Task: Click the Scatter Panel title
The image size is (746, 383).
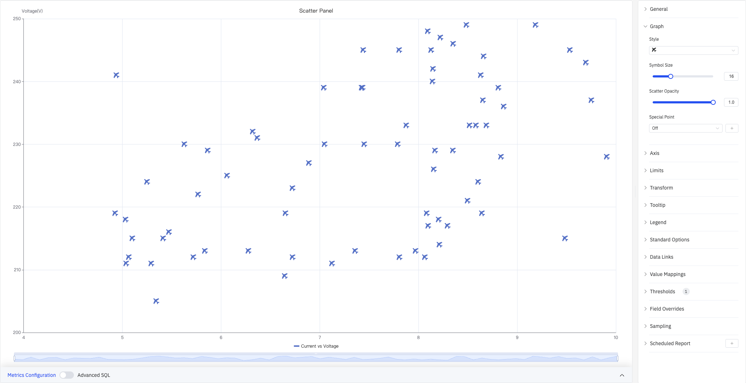Action: coord(316,11)
